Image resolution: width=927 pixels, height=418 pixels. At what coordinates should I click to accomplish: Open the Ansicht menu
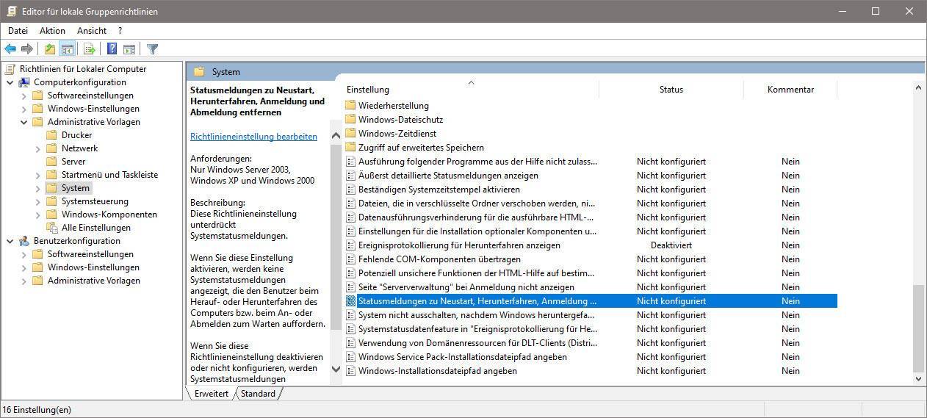tap(92, 31)
